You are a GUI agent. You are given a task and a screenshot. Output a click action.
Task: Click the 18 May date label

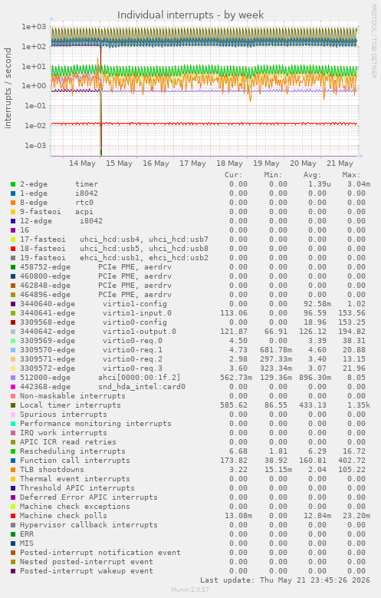[x=229, y=164]
